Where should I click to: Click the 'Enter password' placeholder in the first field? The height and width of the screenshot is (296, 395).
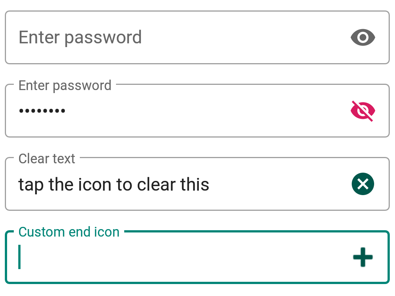pos(80,38)
